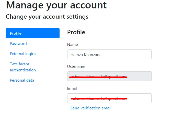Image resolution: width=171 pixels, height=114 pixels.
Task: Click the Name field label
Action: click(x=73, y=45)
